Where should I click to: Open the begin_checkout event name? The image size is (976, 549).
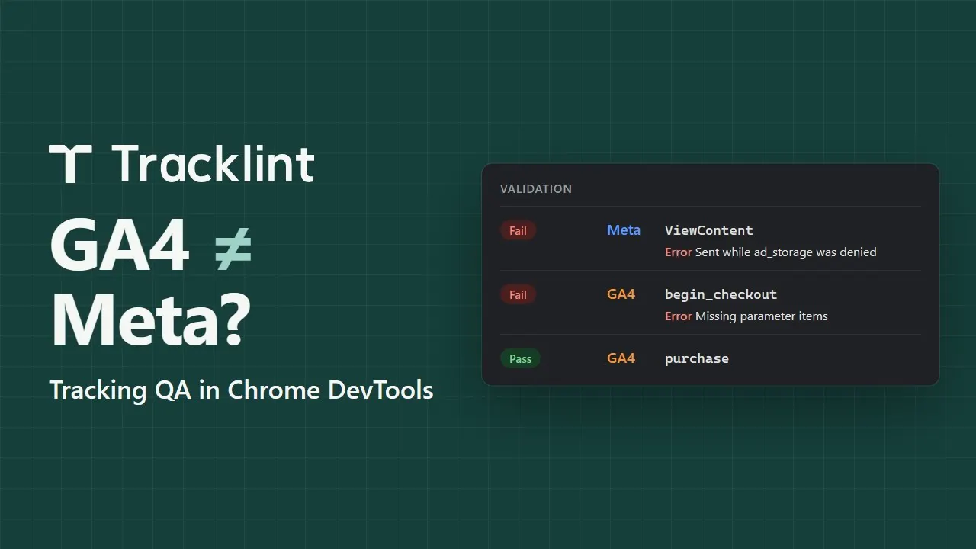[721, 294]
